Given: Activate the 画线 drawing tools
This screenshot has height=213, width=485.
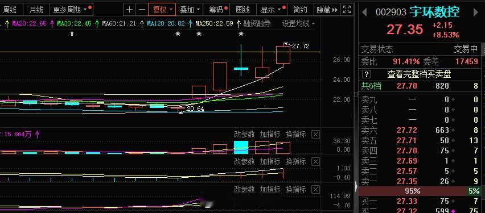Looking at the screenshot, I should tap(242, 10).
